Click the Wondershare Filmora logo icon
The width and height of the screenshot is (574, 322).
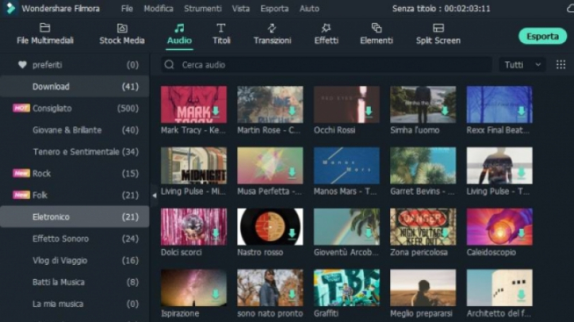[11, 8]
